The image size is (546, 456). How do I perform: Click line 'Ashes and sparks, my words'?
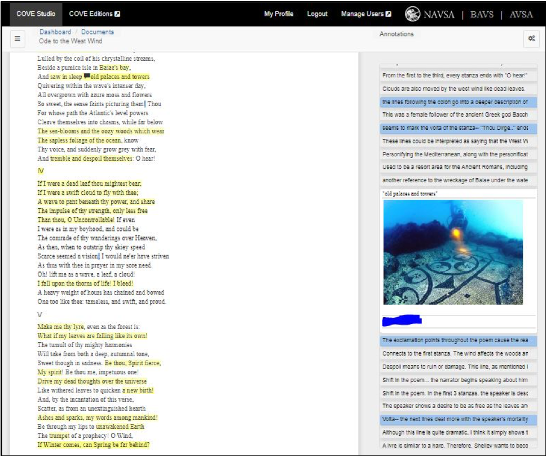tap(98, 417)
